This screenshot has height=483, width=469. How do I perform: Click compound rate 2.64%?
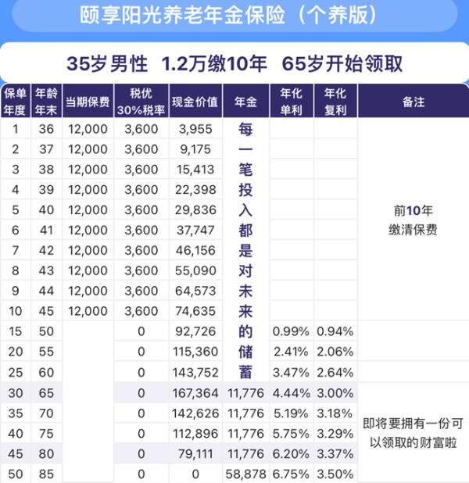(335, 373)
